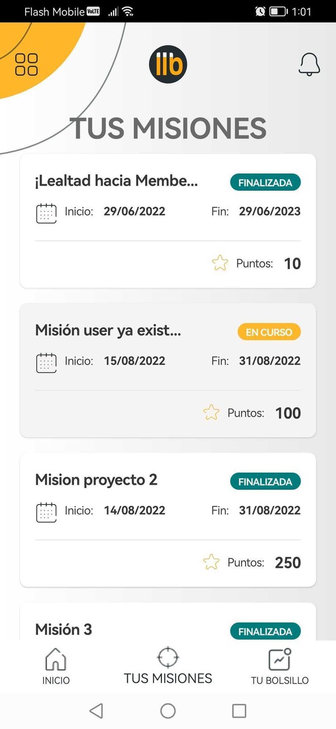Image resolution: width=336 pixels, height=729 pixels.
Task: Open the grid menu in top left corner
Action: [25, 64]
